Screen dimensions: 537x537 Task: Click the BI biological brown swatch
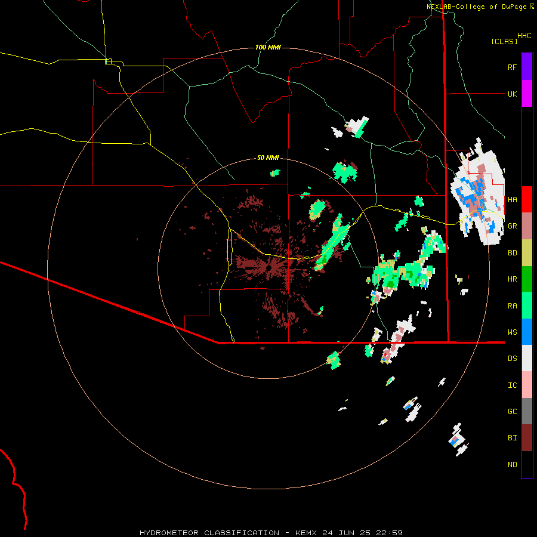[x=527, y=438]
